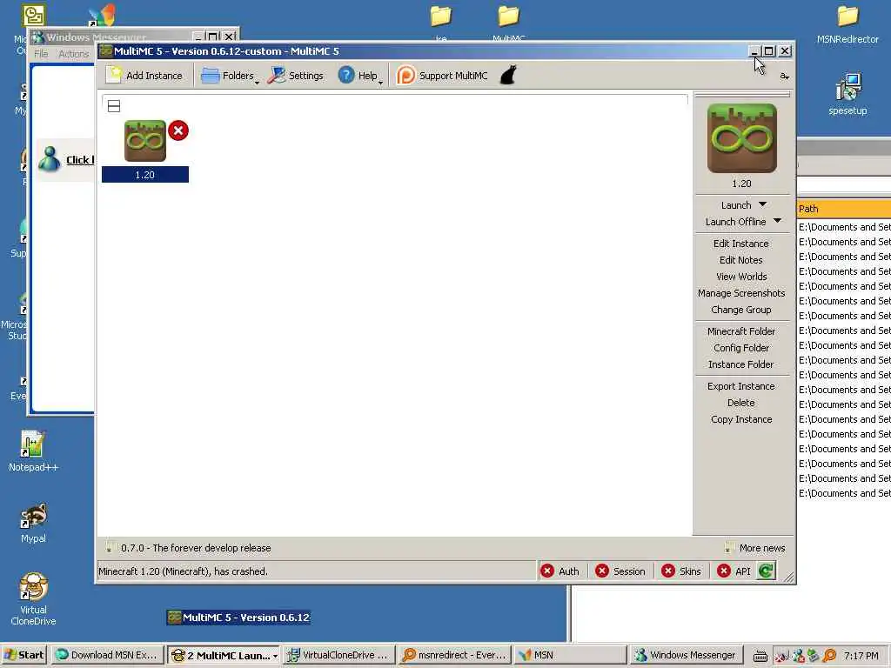The height and width of the screenshot is (668, 891).
Task: Click the Support MultiMC Patreon button
Action: [442, 76]
